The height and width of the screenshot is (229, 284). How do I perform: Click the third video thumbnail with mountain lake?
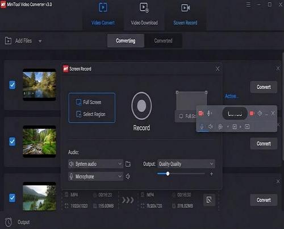pyautogui.click(x=39, y=197)
